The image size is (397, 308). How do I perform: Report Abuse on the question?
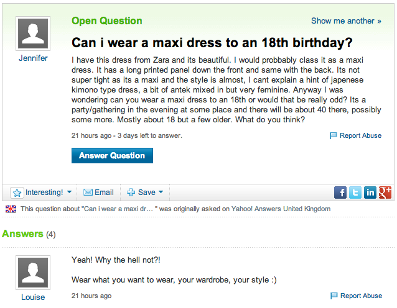pyautogui.click(x=360, y=135)
